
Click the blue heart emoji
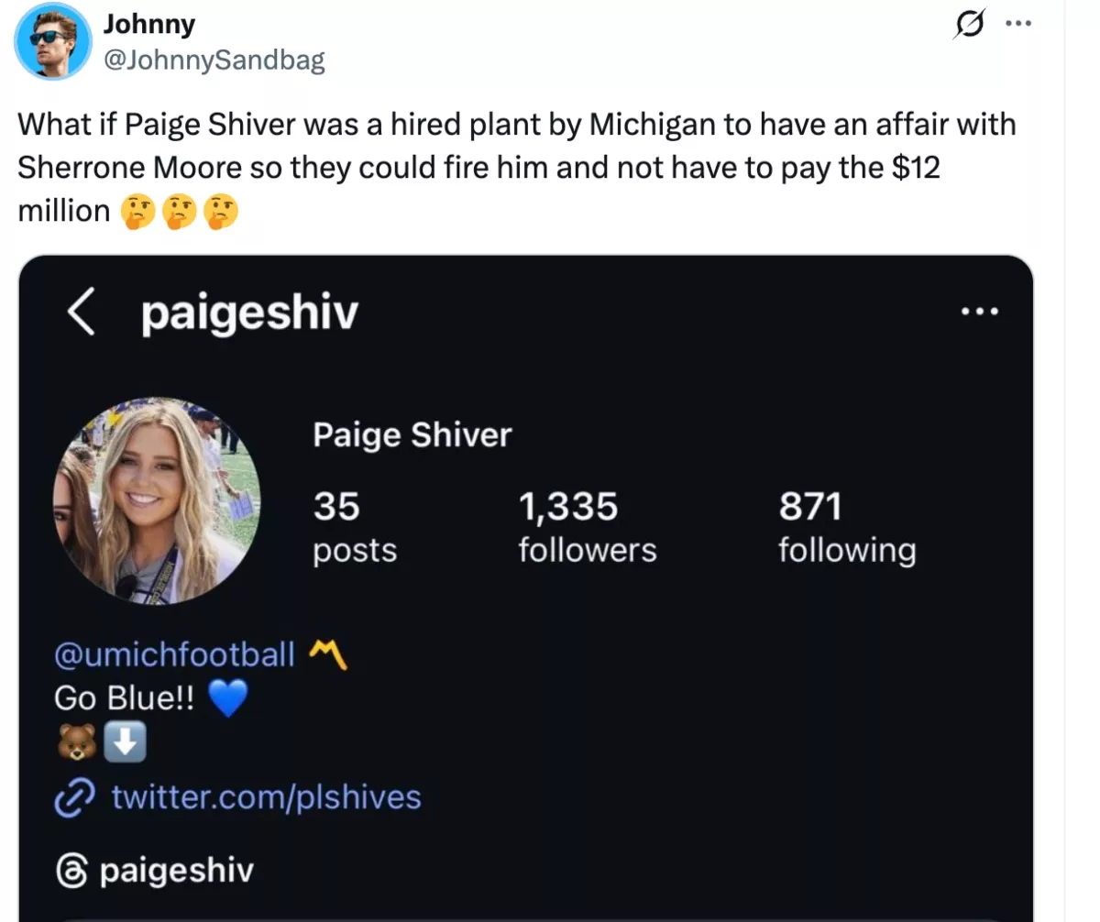point(229,701)
